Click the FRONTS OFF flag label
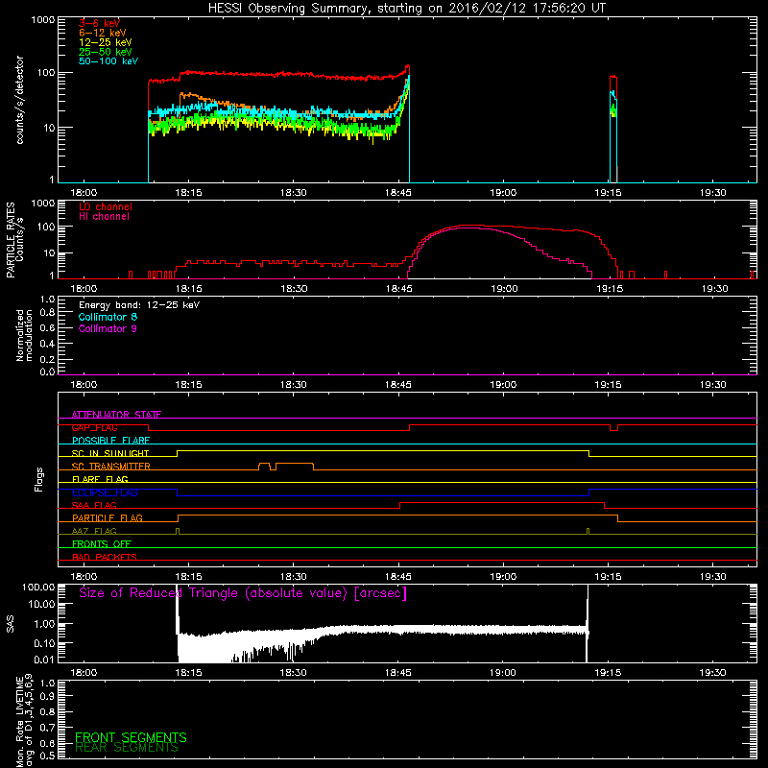Viewport: 768px width, 768px height. [102, 544]
